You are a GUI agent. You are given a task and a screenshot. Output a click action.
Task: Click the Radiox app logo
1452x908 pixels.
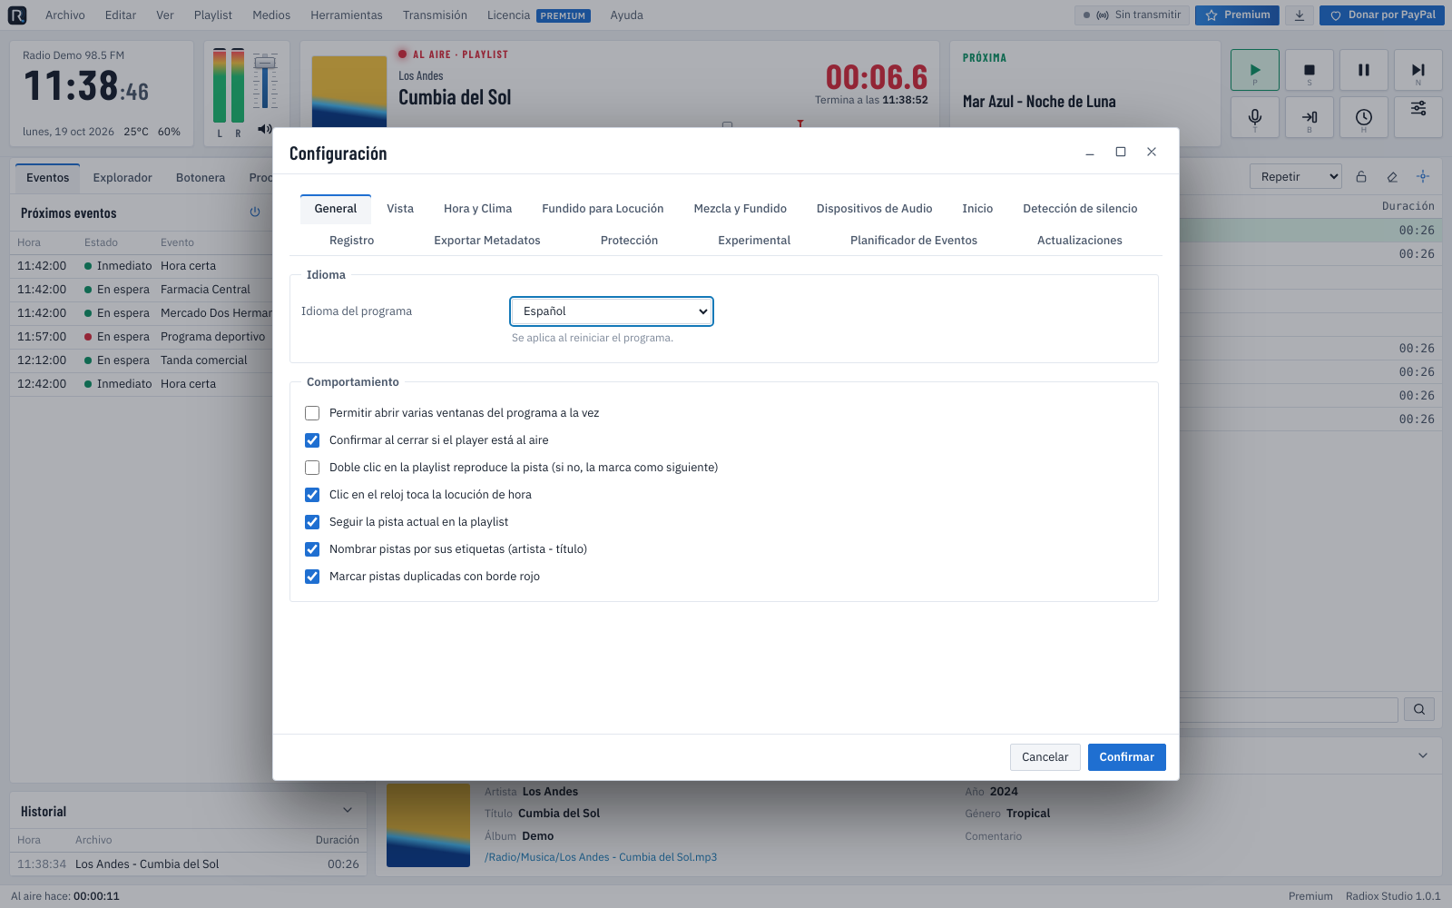click(x=17, y=15)
